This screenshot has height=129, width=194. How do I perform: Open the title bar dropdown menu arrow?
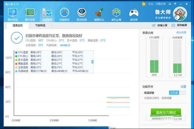175,4
